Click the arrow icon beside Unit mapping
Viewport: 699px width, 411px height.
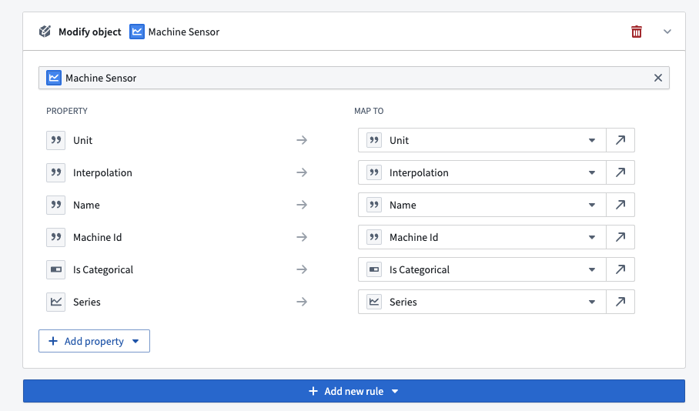pos(620,140)
